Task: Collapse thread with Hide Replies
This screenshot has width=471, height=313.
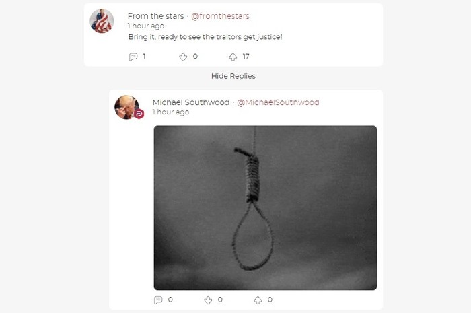Action: [x=233, y=76]
